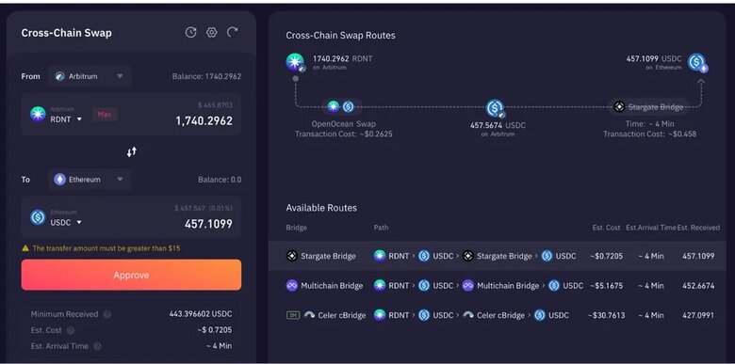Expand the USDC token selector

tap(66, 222)
